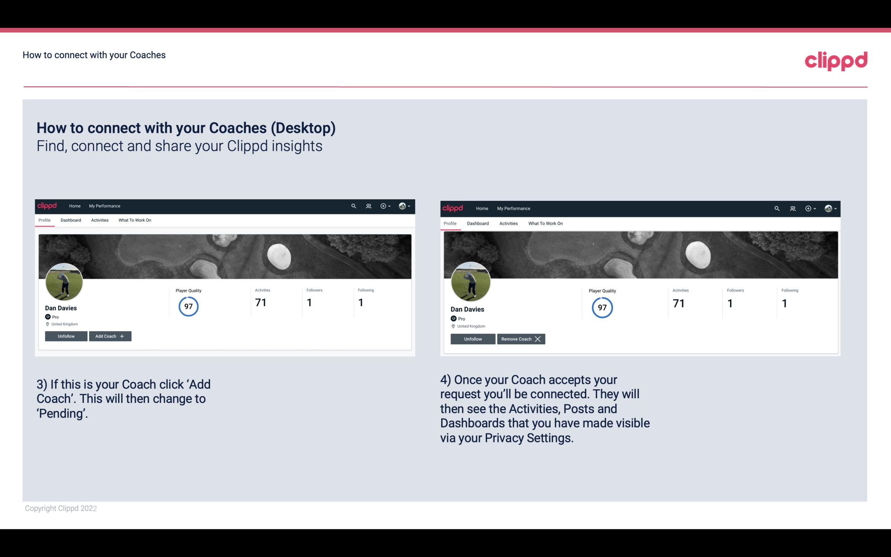The width and height of the screenshot is (891, 557).
Task: Click 'Activities' tab in right screenshot
Action: click(508, 223)
